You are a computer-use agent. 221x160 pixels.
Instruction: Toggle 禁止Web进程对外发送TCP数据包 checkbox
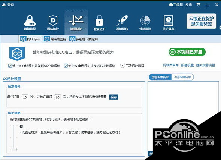tap(66, 66)
